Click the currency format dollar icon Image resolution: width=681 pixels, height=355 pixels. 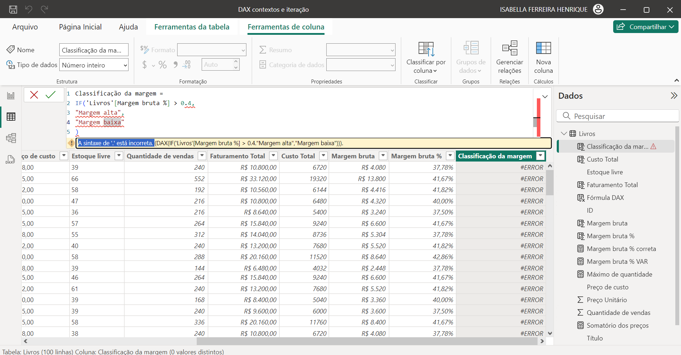[145, 65]
